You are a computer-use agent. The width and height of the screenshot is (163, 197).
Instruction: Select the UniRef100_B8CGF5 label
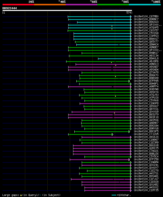coord(146,132)
